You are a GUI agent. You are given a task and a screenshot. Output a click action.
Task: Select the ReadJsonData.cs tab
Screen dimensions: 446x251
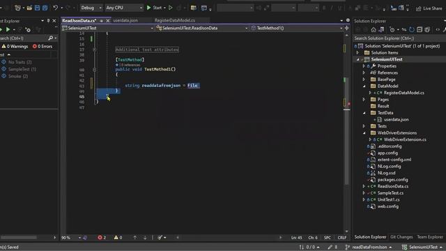point(79,20)
